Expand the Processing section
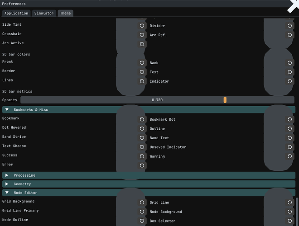The image size is (299, 226). click(149, 175)
